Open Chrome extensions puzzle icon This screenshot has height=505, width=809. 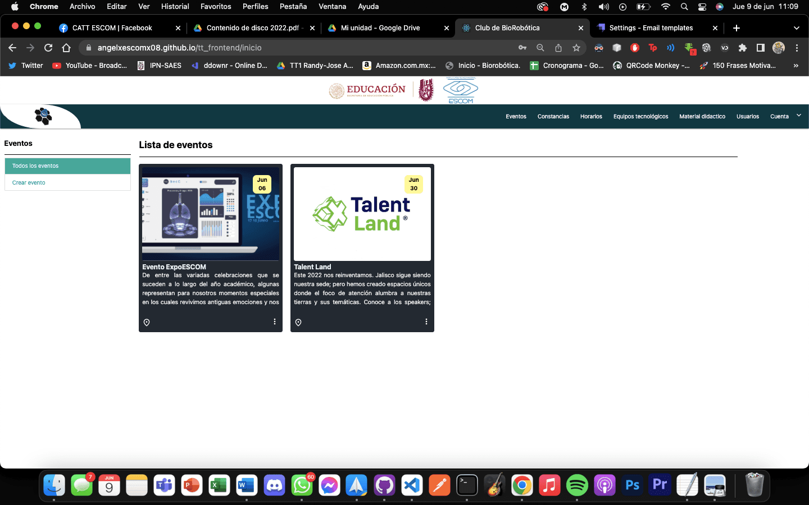[743, 48]
